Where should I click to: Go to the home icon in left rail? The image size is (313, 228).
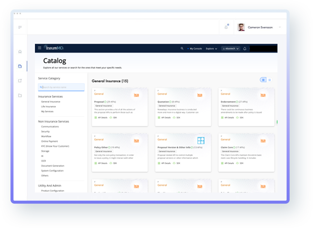[x=20, y=52]
